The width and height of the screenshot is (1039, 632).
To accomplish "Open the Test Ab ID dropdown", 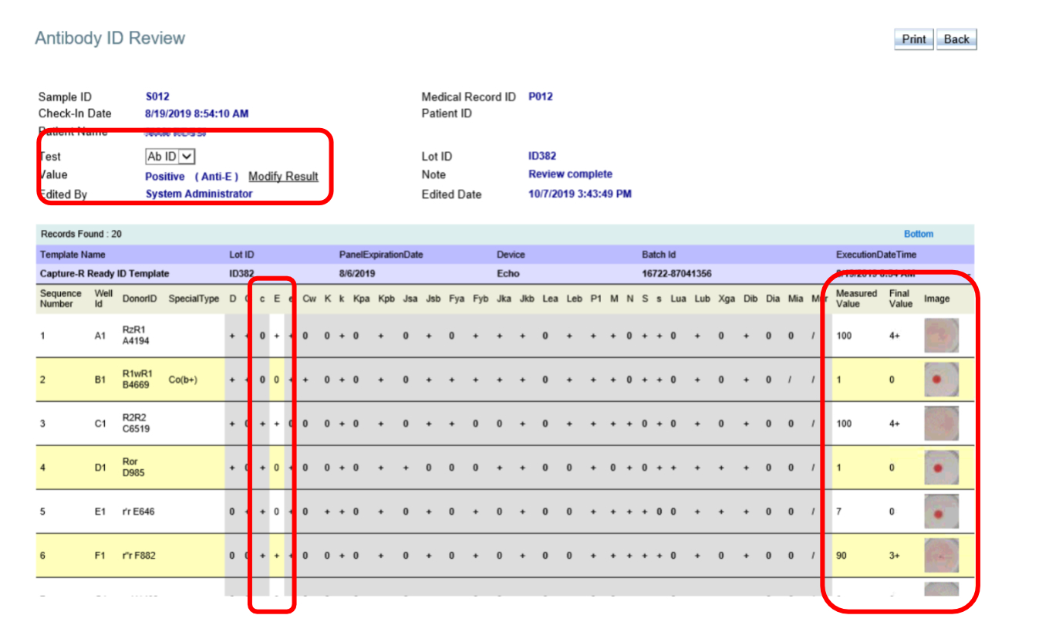I will pyautogui.click(x=170, y=157).
